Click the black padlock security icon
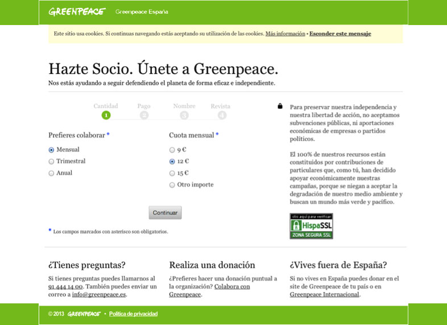Screen dimensions: 447x325 pos(280,106)
